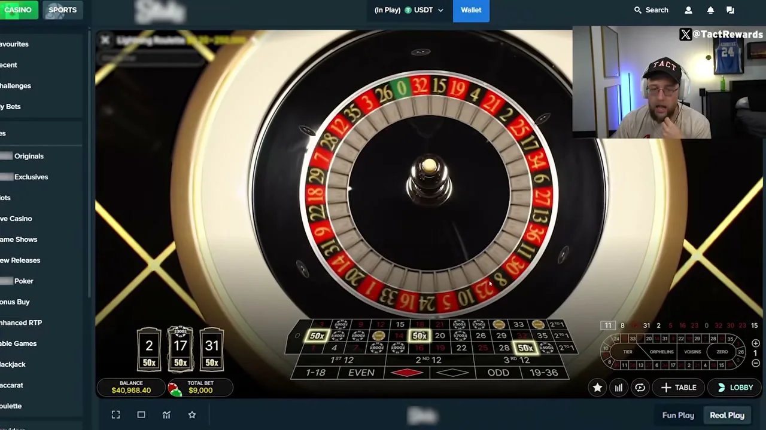Bet on 19-36 high numbers
The image size is (766, 430).
point(543,373)
